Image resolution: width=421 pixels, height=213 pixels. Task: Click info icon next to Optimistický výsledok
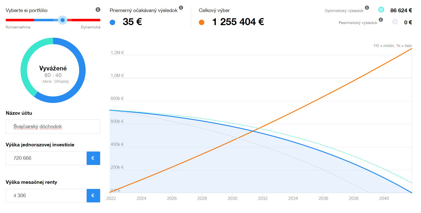[367, 8]
